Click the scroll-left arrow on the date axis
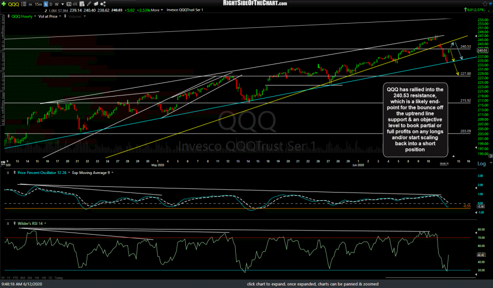Viewport: 493px width, 288px height. (x=3, y=163)
